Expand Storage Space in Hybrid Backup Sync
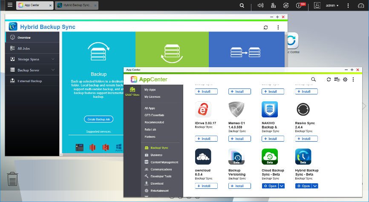This screenshot has height=202, width=369. point(32,59)
